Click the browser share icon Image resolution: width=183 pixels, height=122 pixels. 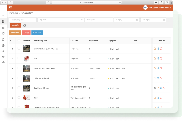click(x=161, y=2)
